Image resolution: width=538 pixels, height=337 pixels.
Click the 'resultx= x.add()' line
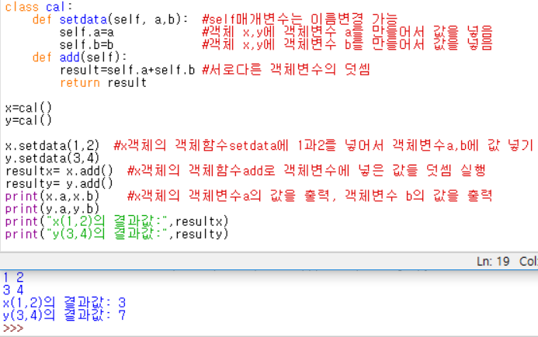tap(59, 171)
